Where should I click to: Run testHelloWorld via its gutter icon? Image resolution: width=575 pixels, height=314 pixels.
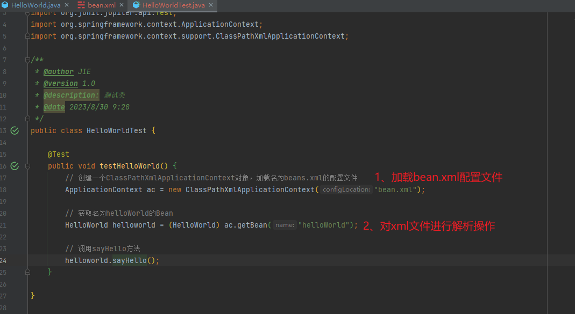pos(15,166)
